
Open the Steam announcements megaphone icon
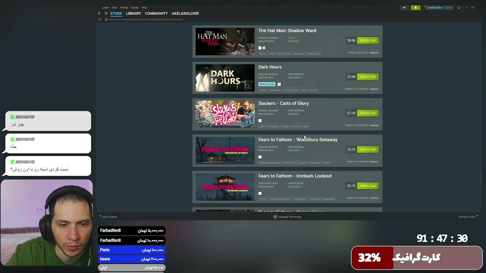pyautogui.click(x=404, y=8)
